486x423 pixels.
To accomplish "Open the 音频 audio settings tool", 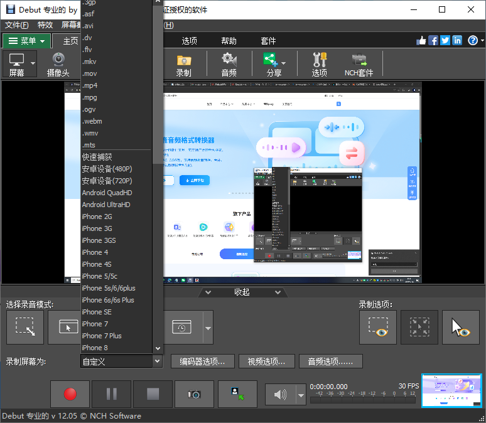I will pyautogui.click(x=229, y=64).
